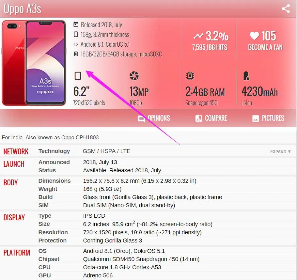Click the Announced spec label
This screenshot has width=297, height=280.
click(x=54, y=162)
